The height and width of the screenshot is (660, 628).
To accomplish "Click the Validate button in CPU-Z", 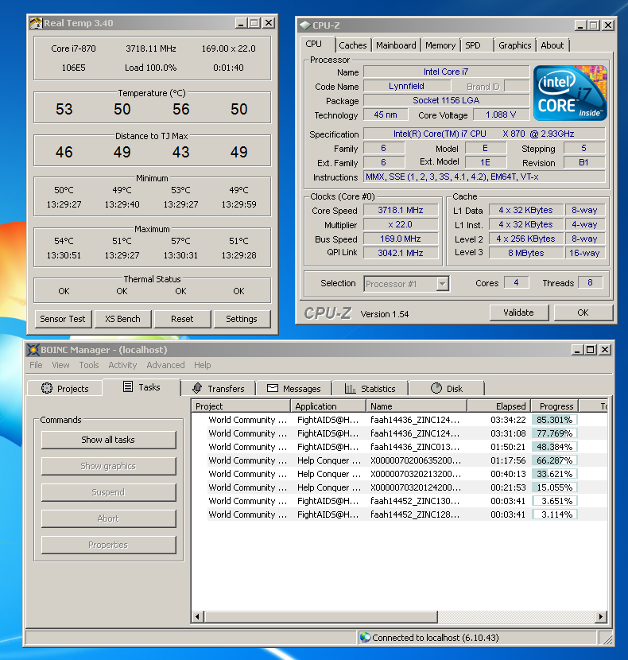I will pos(518,313).
